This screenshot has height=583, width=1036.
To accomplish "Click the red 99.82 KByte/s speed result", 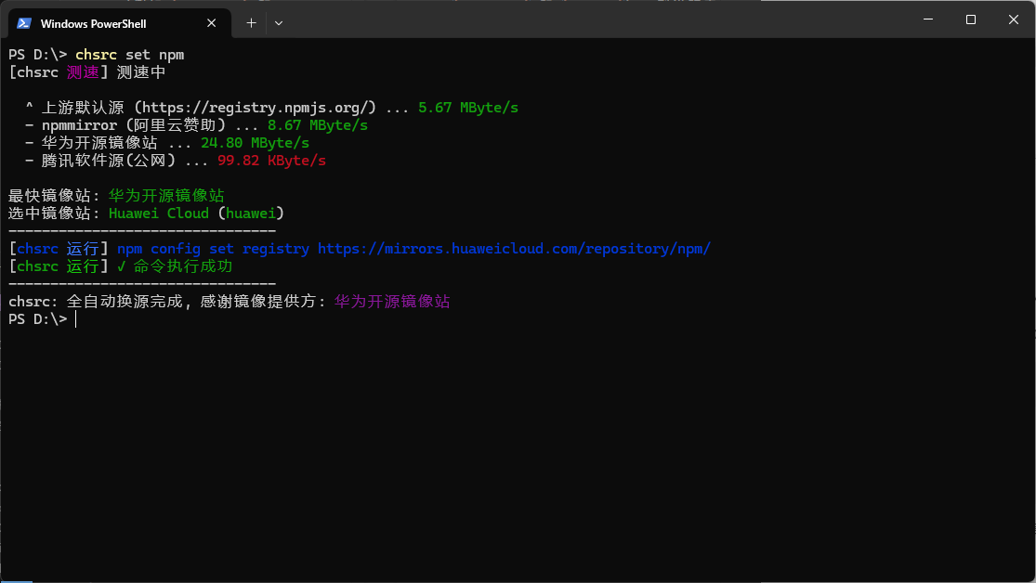I will (271, 161).
